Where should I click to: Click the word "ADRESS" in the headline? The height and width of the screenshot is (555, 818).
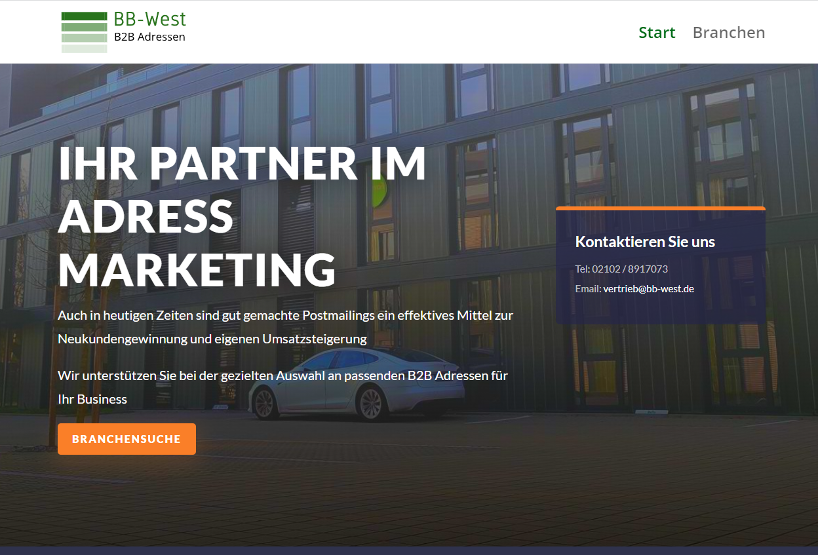(x=146, y=216)
